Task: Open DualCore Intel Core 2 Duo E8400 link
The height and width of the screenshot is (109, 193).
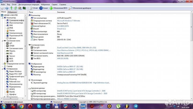Action: click(76, 48)
